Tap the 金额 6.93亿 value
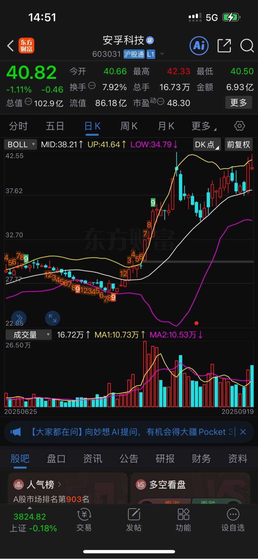Screen dimensions: 258x559 240,87
